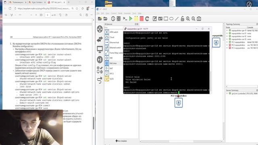
Task: Take a screenshot with camera icon
Action: pyautogui.click(x=199, y=19)
